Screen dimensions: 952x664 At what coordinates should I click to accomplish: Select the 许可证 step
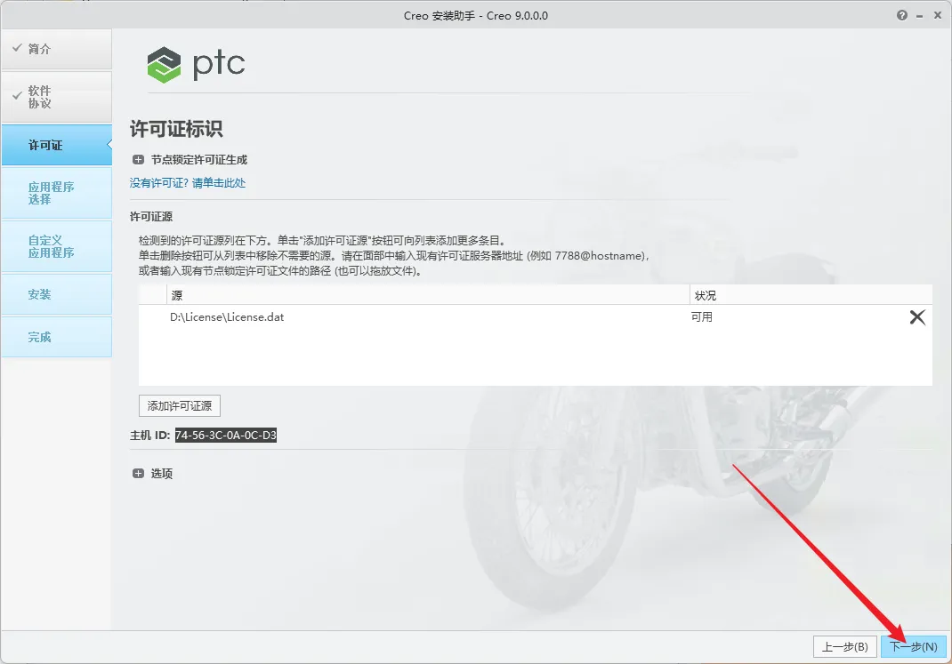[56, 145]
